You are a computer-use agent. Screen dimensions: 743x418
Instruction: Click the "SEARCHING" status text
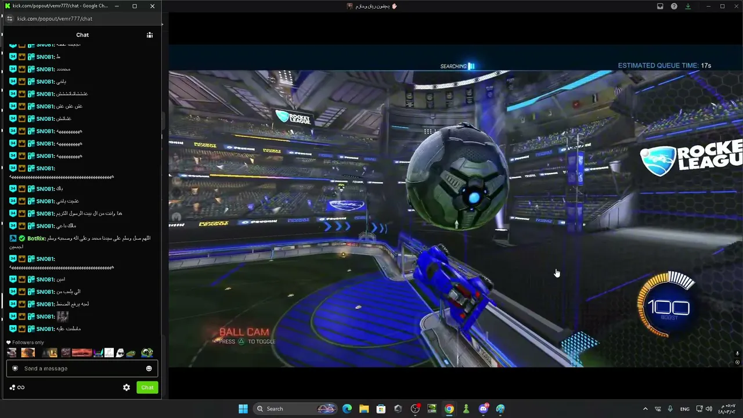(x=453, y=66)
